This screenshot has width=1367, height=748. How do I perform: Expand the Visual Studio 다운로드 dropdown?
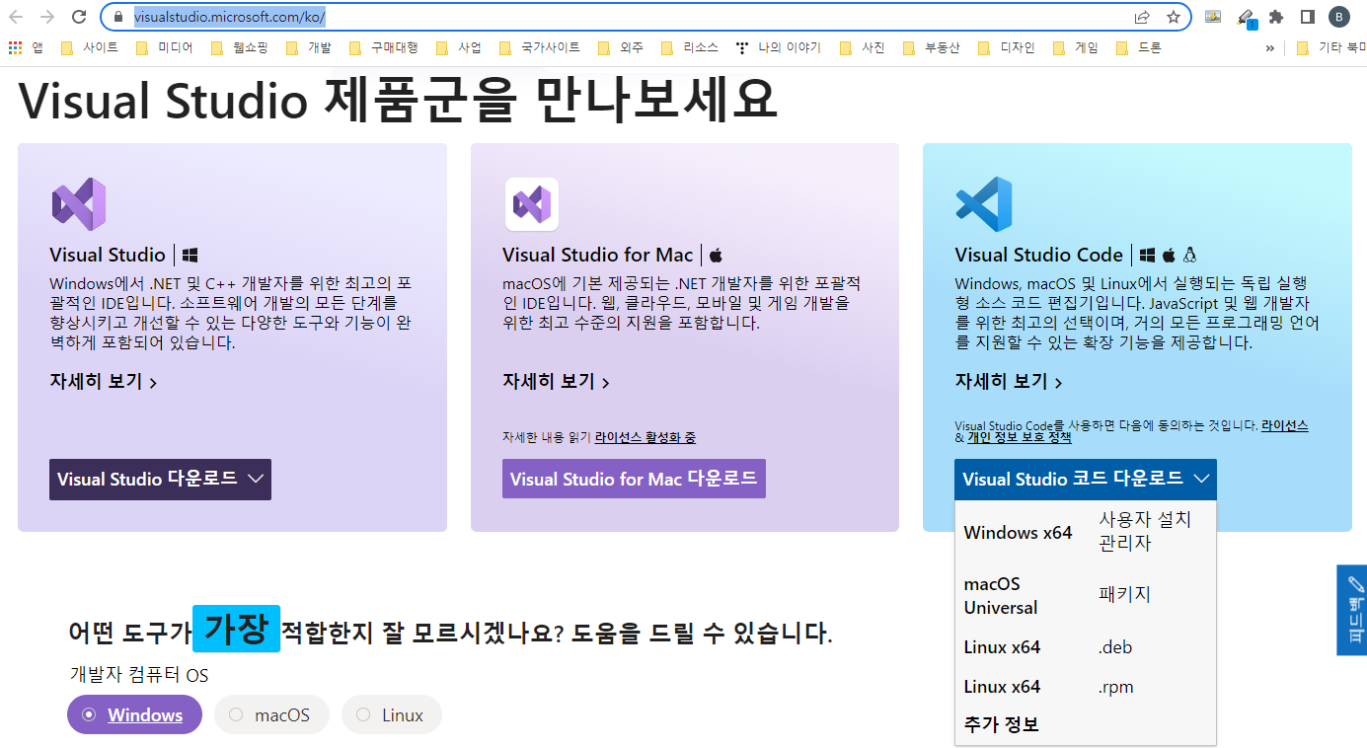tap(160, 480)
